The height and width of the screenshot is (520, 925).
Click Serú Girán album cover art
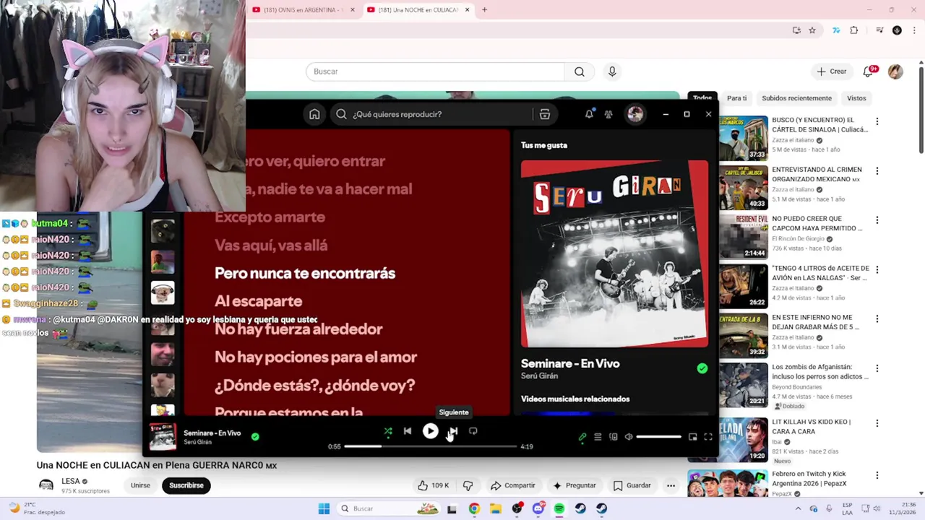tap(614, 253)
